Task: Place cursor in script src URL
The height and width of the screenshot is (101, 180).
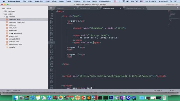Action: tap(115, 76)
